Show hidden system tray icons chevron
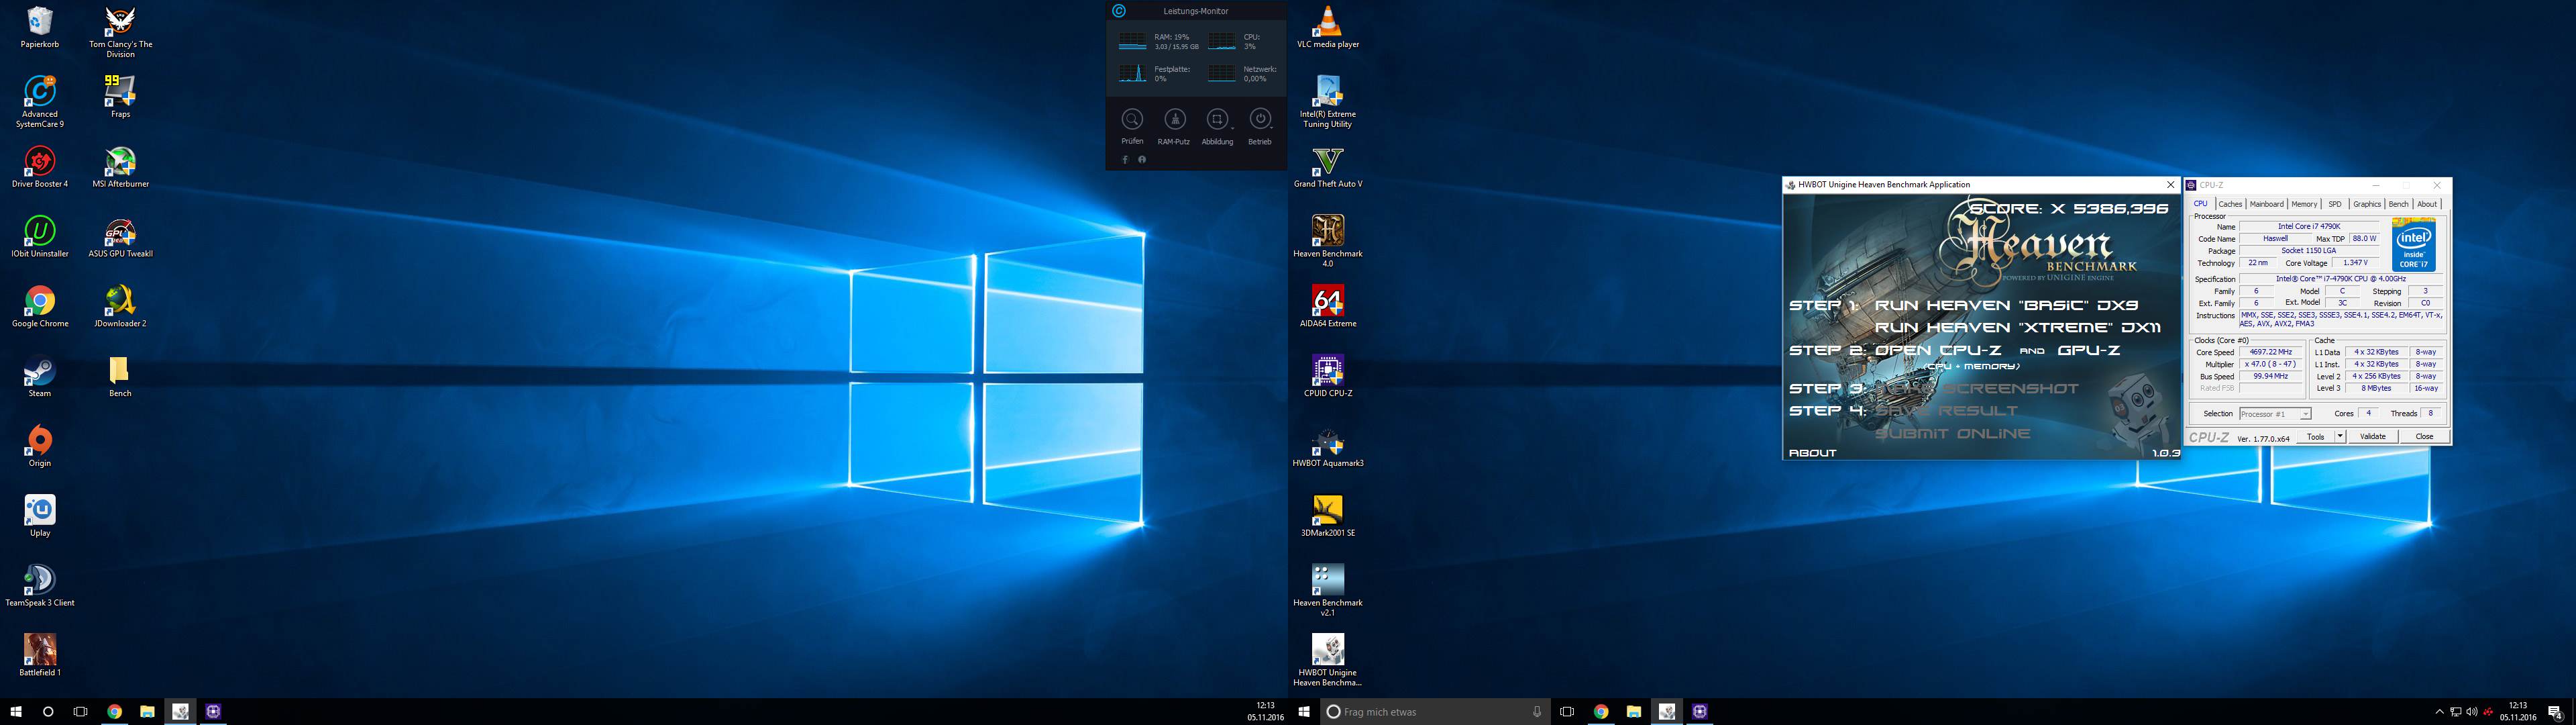Image resolution: width=2576 pixels, height=725 pixels. [x=2439, y=712]
